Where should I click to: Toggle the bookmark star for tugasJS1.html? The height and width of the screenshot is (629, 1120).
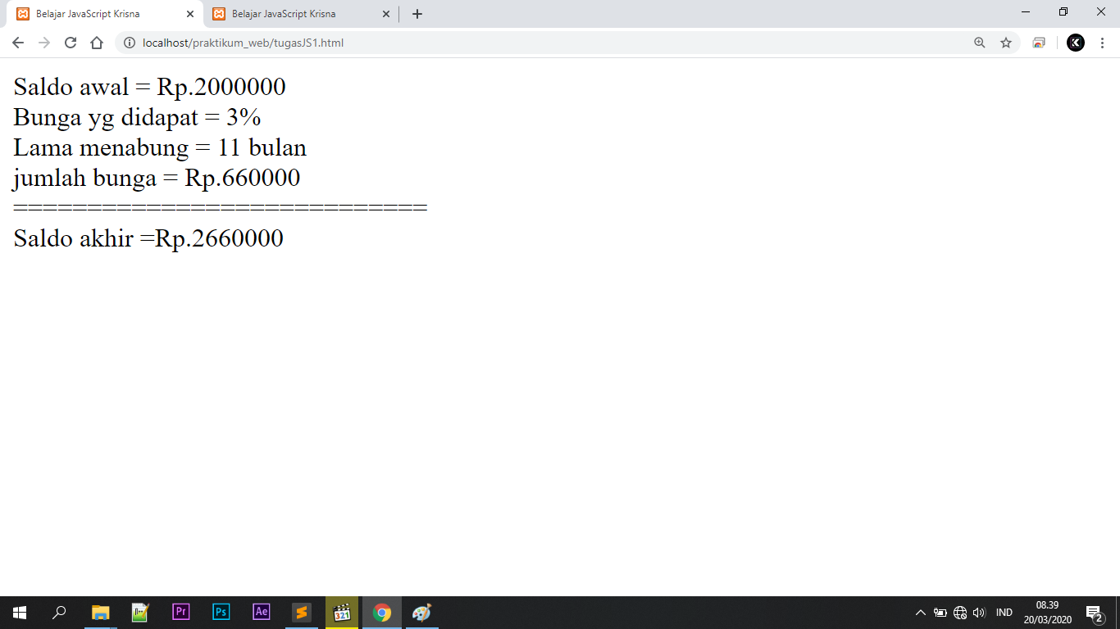pyautogui.click(x=1006, y=43)
